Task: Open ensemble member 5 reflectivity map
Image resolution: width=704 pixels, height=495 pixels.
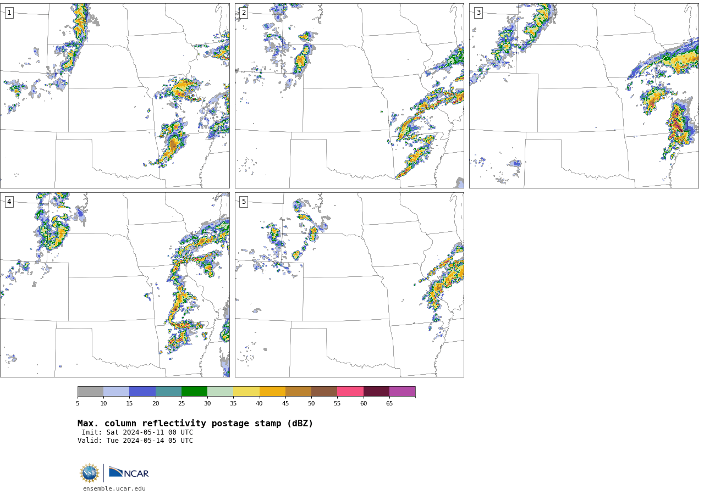Action: point(349,285)
